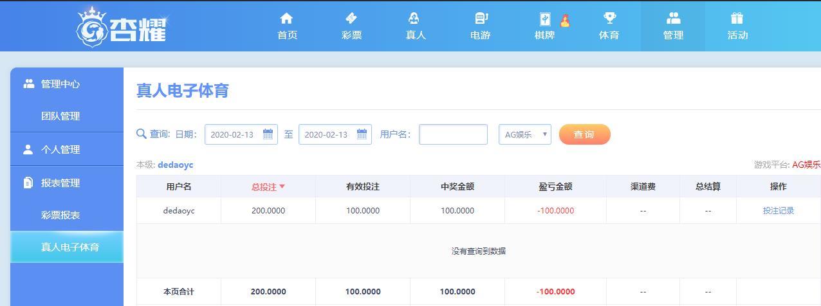Screen dimensions: 821x306
Task: Click the 没有查询到数据 message
Action: click(x=479, y=251)
